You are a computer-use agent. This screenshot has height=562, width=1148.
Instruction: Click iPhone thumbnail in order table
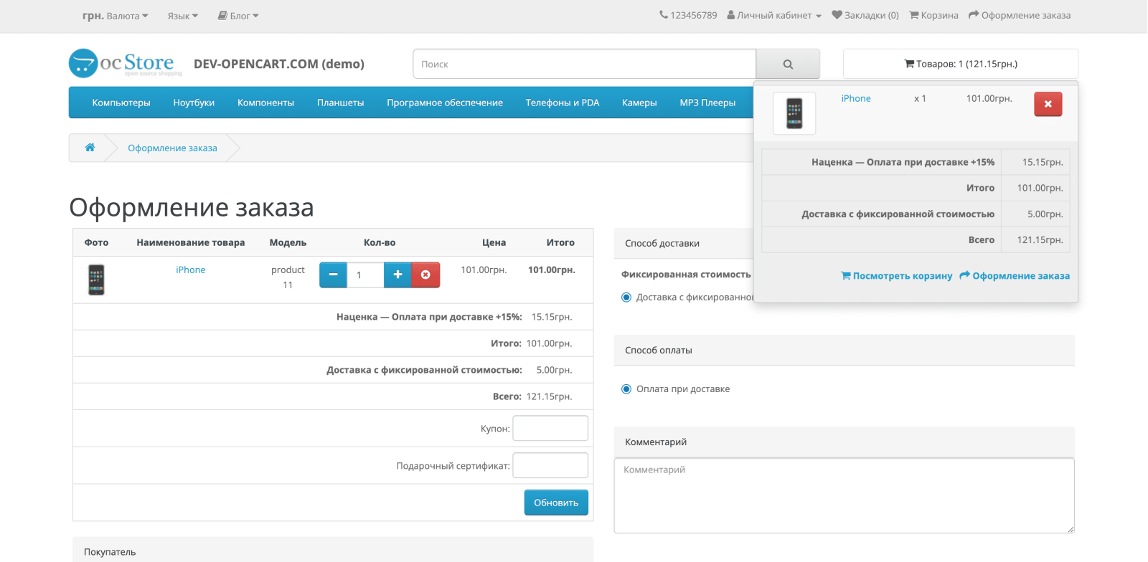(96, 280)
